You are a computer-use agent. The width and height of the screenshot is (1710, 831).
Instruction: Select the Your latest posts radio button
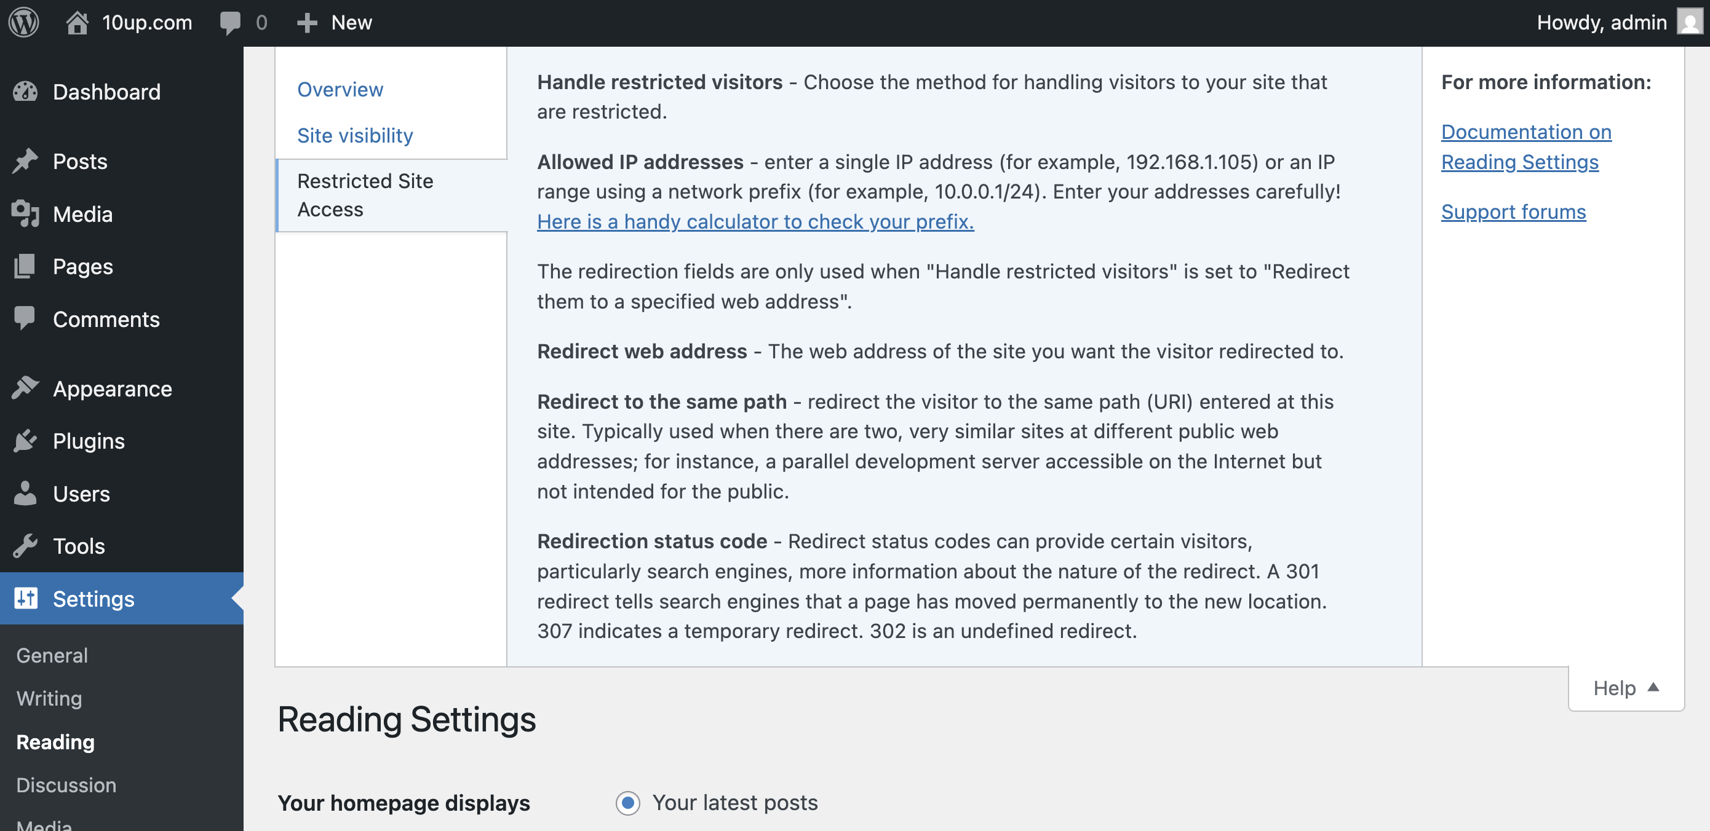627,803
